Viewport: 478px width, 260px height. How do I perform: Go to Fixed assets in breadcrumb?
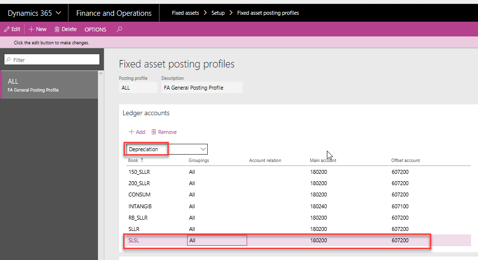tap(185, 13)
